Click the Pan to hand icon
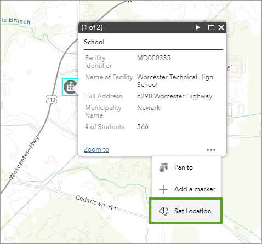The image size is (262, 244). tap(163, 167)
